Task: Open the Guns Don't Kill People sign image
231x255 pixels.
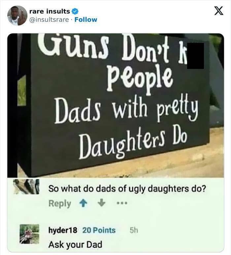Action: coord(115,105)
